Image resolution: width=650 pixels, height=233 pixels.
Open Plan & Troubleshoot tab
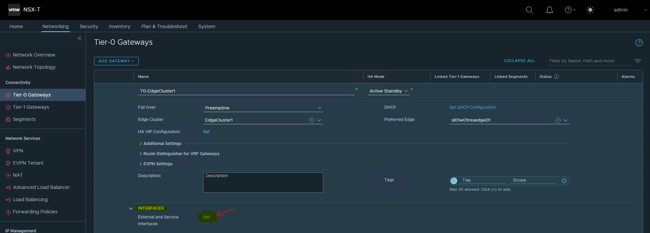(x=164, y=26)
